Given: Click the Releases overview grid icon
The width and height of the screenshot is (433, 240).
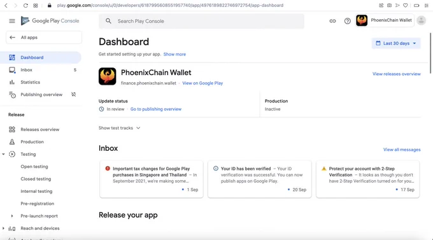Looking at the screenshot, I should [x=12, y=129].
